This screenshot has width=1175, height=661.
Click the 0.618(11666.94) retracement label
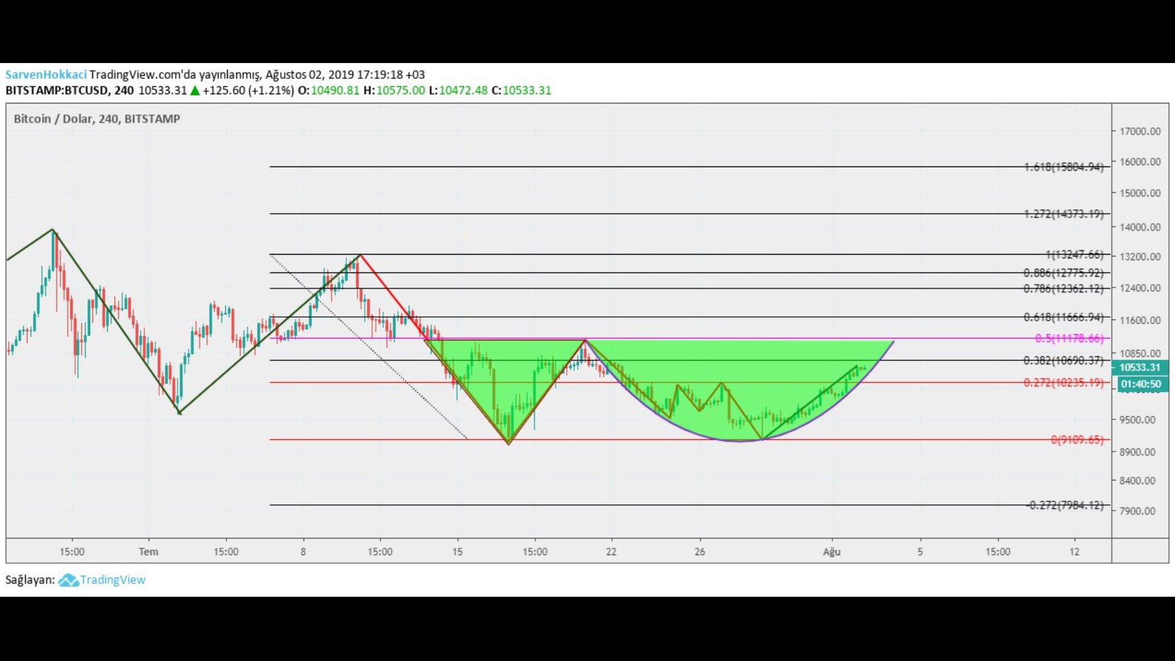(1064, 317)
